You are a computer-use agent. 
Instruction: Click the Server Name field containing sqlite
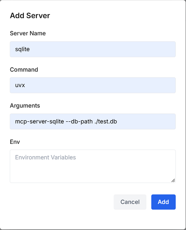pyautogui.click(x=93, y=49)
